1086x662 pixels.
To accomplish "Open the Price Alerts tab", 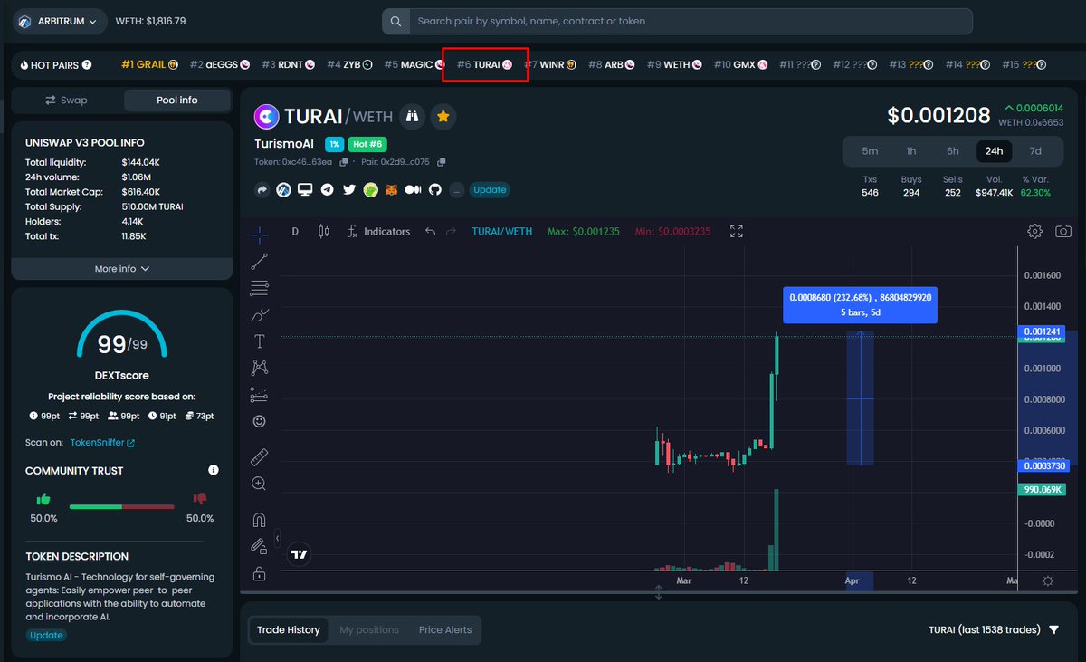I will (445, 629).
